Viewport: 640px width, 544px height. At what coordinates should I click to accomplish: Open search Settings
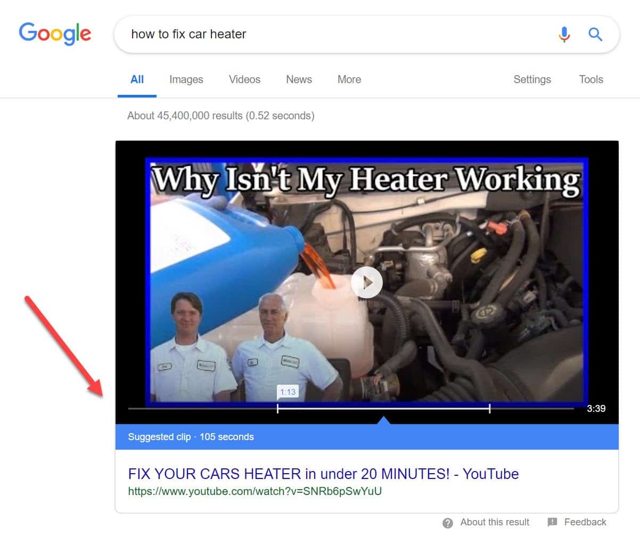532,79
